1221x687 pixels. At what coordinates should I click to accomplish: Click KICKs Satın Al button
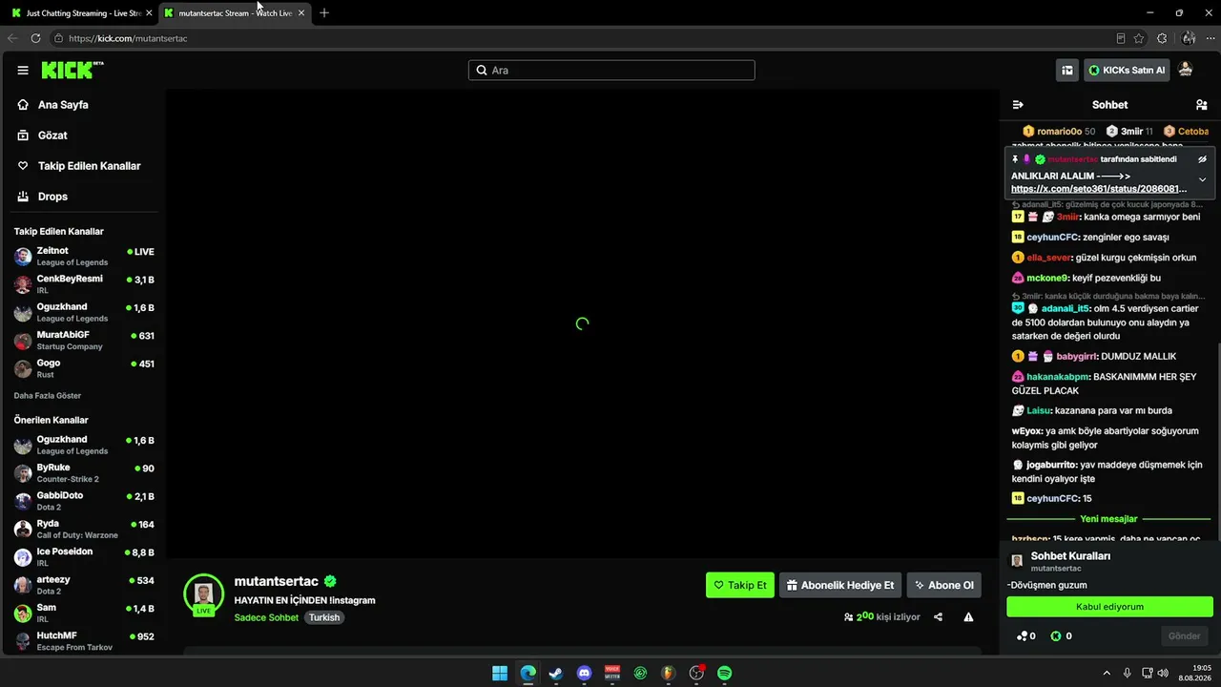tap(1127, 71)
